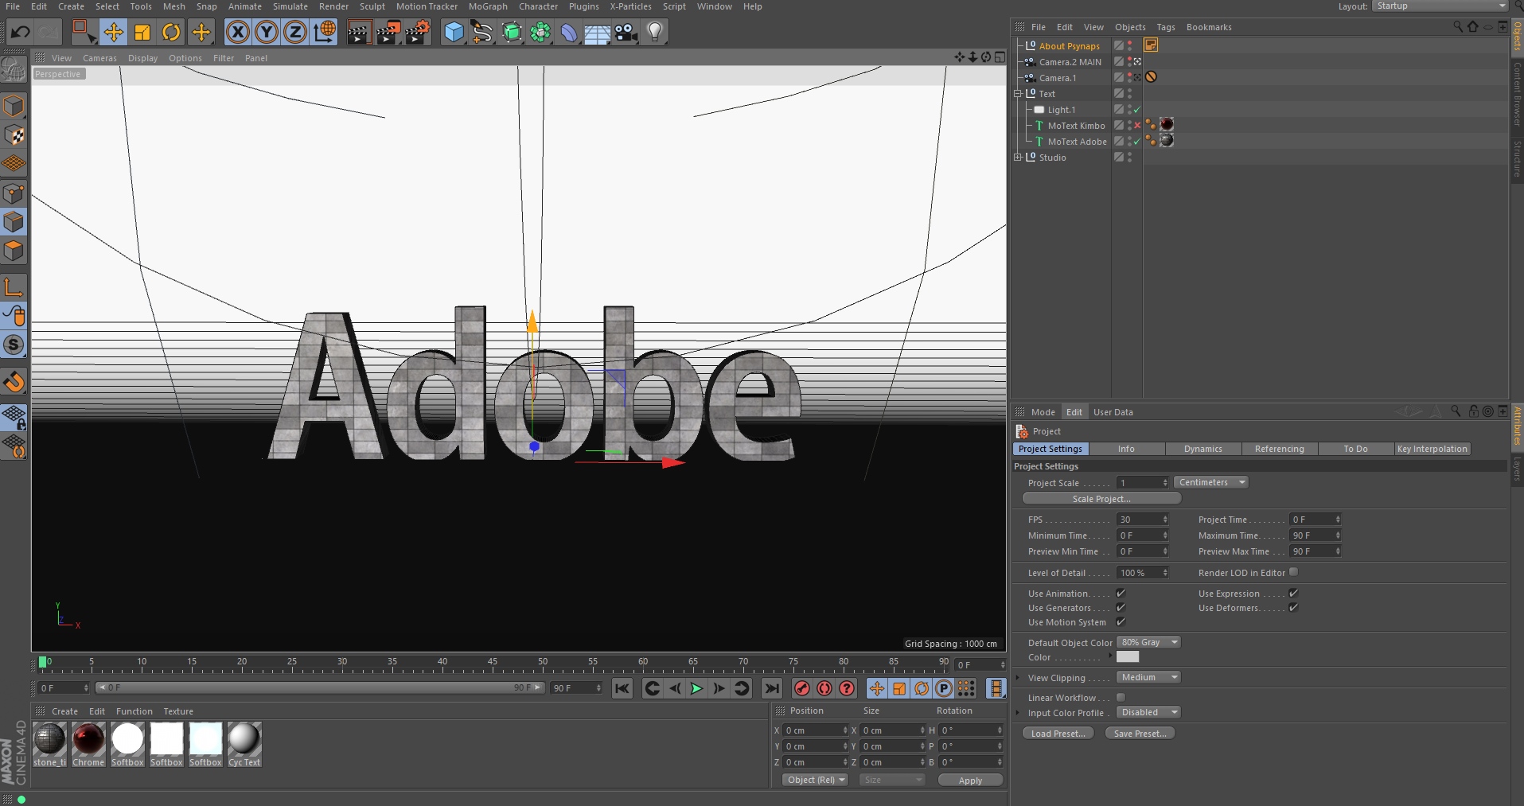The image size is (1524, 806).
Task: Click the Load Preset button
Action: [x=1058, y=734]
